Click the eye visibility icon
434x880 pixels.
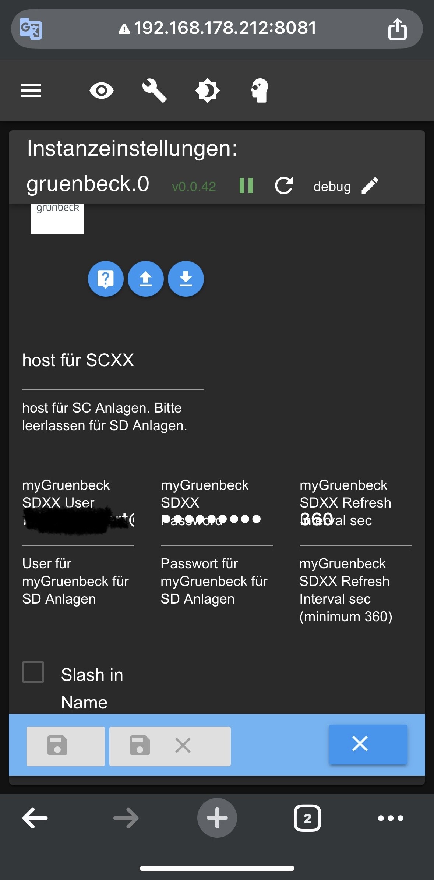tap(102, 91)
